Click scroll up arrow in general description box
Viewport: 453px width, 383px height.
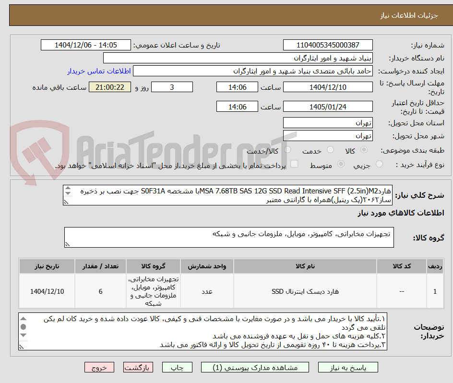pos(68,188)
